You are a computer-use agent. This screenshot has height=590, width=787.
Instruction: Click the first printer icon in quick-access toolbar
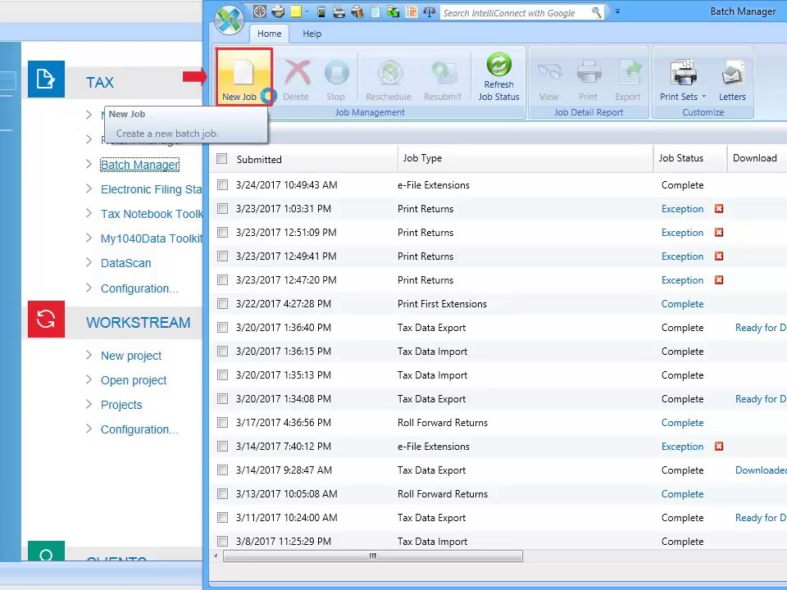[278, 11]
